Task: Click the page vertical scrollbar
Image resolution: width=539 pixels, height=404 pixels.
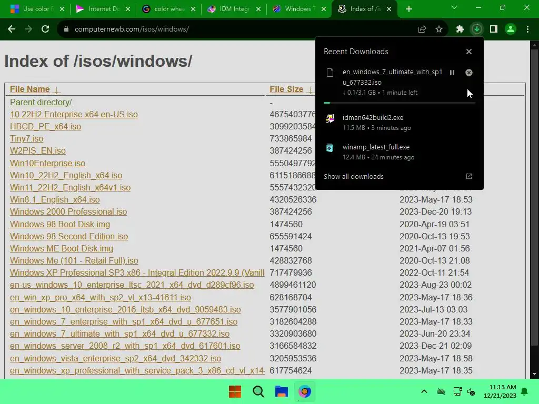Action: (x=534, y=198)
